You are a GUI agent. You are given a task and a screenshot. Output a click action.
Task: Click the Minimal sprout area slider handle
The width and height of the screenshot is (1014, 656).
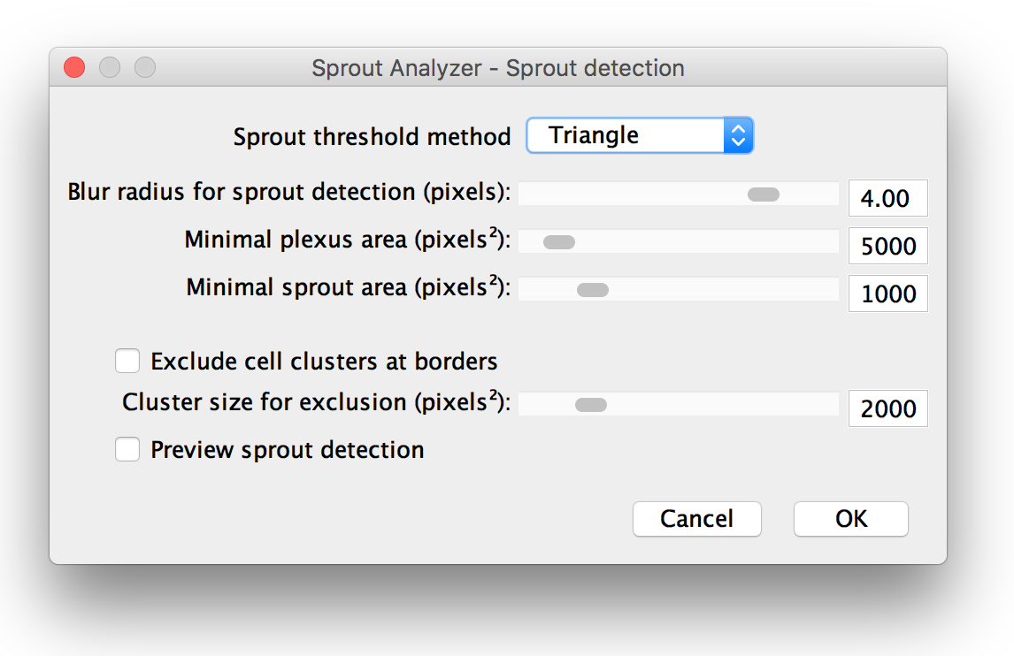592,290
